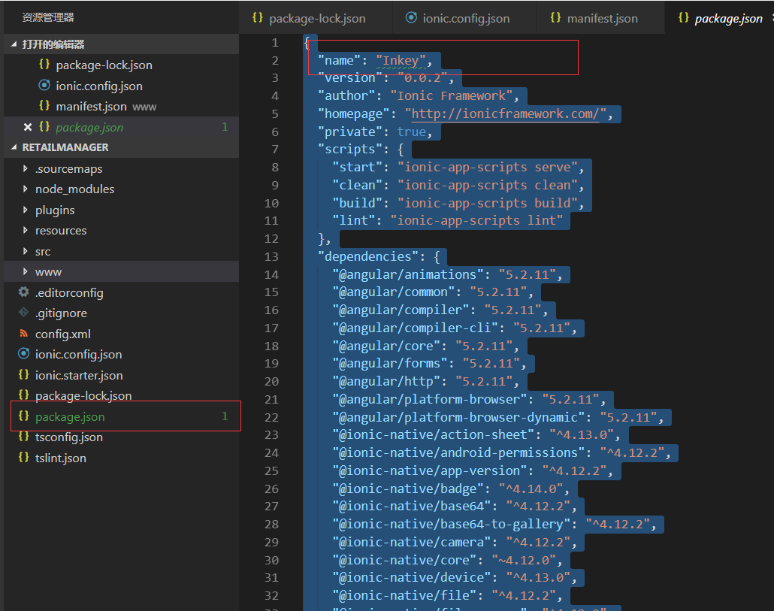This screenshot has height=611, width=774.
Task: Click the 资源管理器 explorer title
Action: click(x=48, y=18)
